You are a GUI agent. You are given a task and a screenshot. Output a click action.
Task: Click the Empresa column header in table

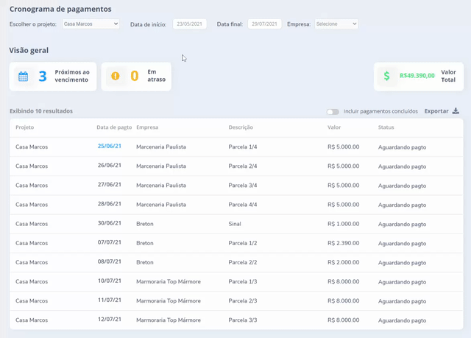pyautogui.click(x=147, y=127)
